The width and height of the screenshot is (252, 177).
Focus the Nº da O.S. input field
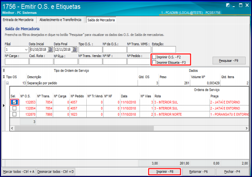(x=115, y=49)
